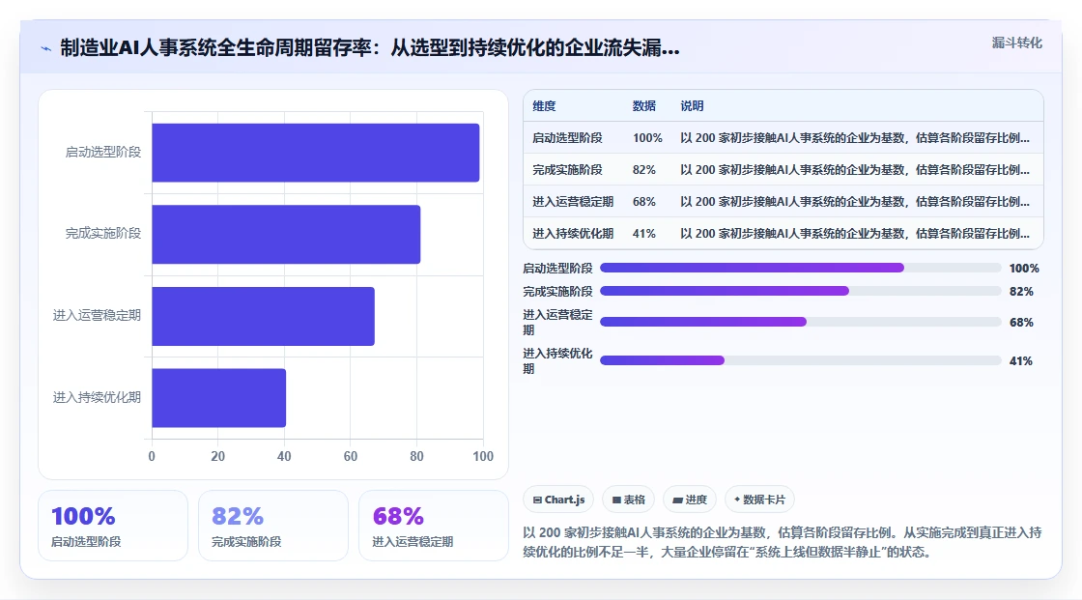Viewport: 1082px width, 600px height.
Task: Click the 启动选型阶段 bar in the chart
Action: [315, 153]
